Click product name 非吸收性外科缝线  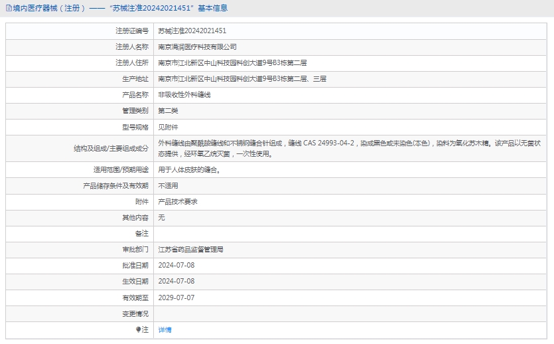pyautogui.click(x=184, y=95)
